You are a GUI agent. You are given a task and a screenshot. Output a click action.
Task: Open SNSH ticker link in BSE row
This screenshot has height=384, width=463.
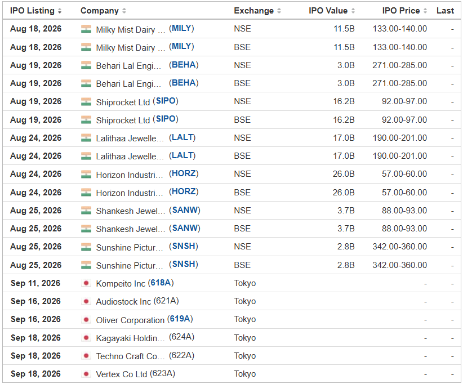click(x=184, y=264)
